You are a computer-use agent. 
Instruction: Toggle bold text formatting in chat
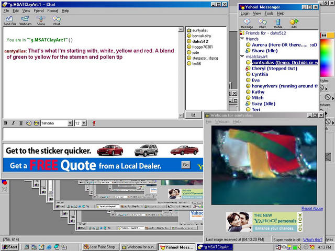[6, 123]
